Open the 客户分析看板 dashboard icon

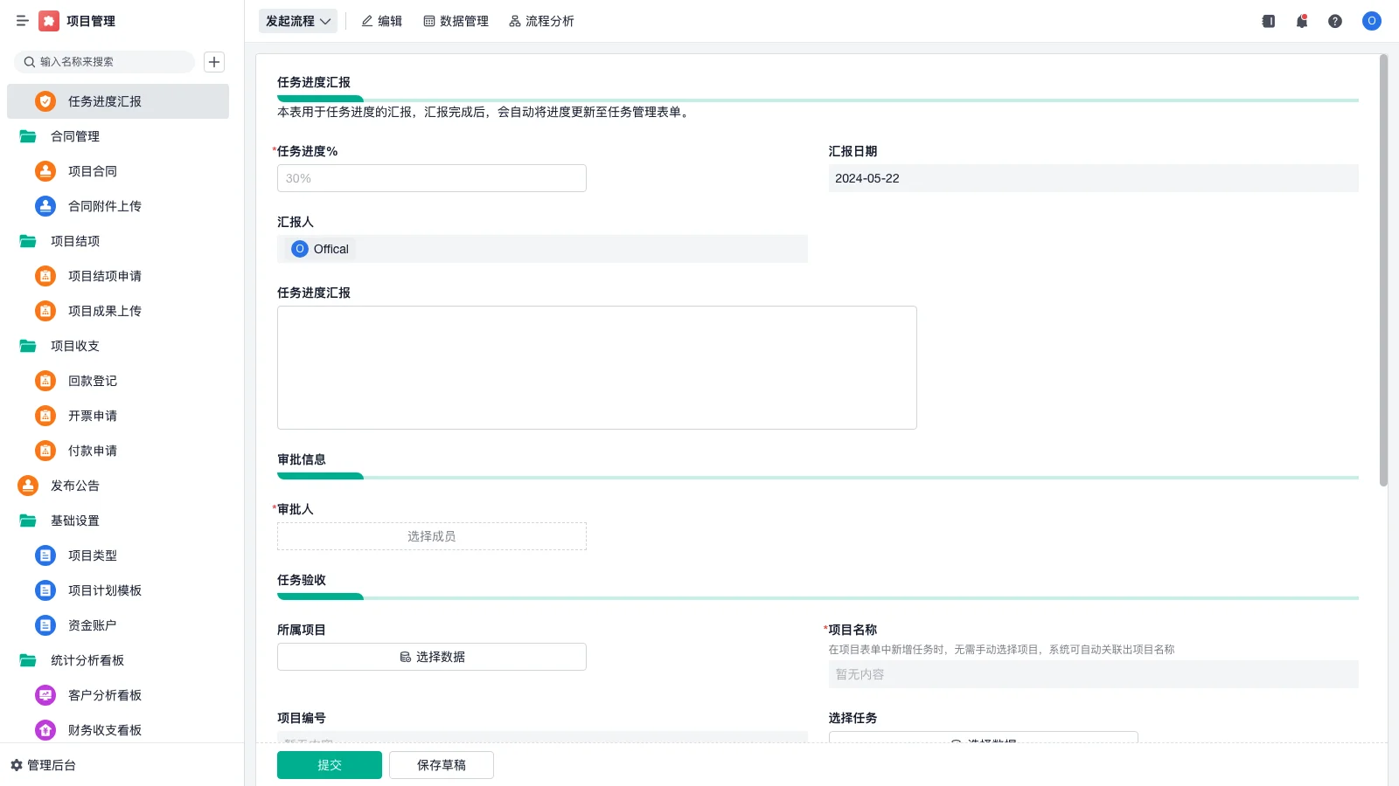click(x=45, y=695)
